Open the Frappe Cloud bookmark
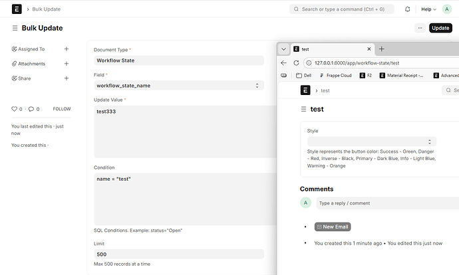 coord(339,76)
